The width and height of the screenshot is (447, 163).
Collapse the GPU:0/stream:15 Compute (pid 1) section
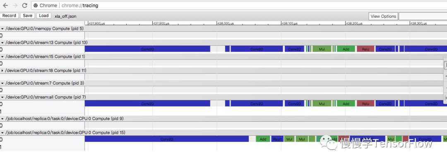2,57
